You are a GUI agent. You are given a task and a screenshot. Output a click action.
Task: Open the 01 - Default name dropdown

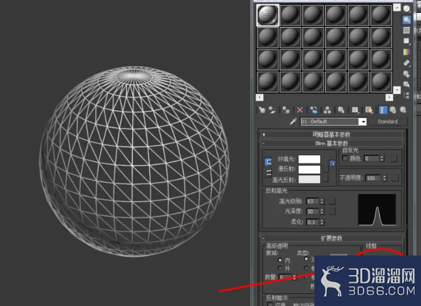[363, 122]
